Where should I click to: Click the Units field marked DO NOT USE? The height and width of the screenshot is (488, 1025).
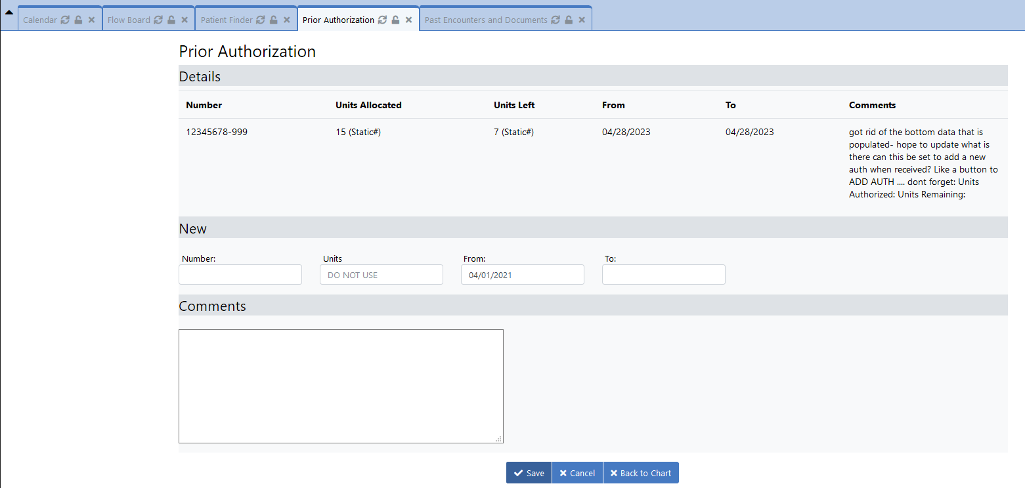(381, 274)
